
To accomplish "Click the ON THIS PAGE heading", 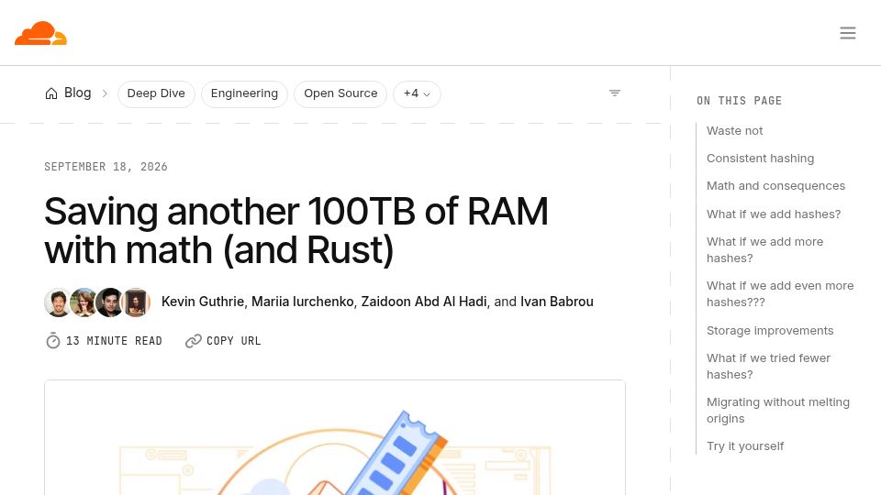I will point(739,101).
